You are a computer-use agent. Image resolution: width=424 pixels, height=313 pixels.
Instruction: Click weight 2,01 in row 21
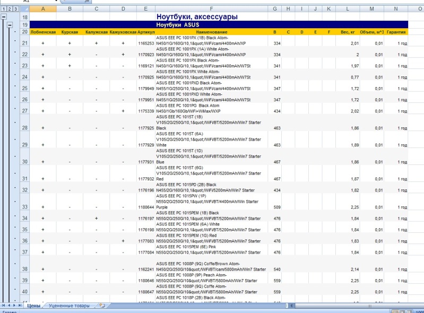(355, 44)
